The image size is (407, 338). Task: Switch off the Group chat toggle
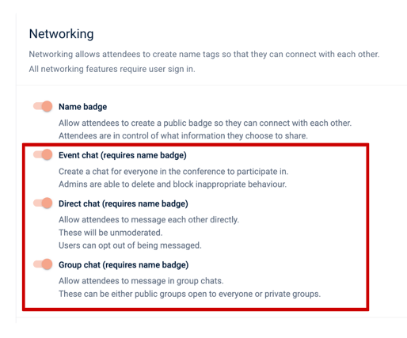coord(43,264)
